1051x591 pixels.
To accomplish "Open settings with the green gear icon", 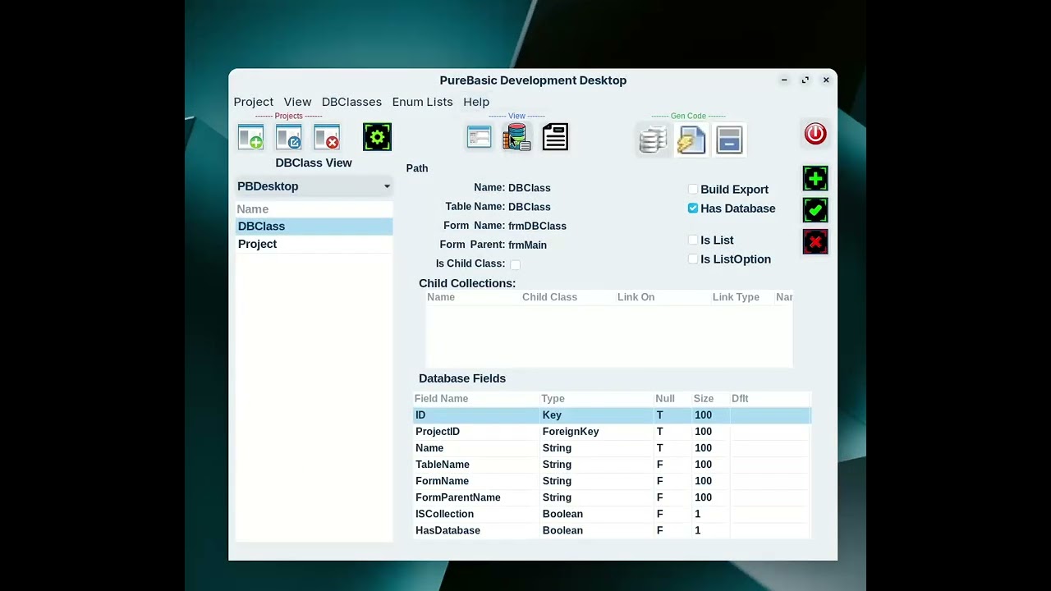I will click(377, 137).
